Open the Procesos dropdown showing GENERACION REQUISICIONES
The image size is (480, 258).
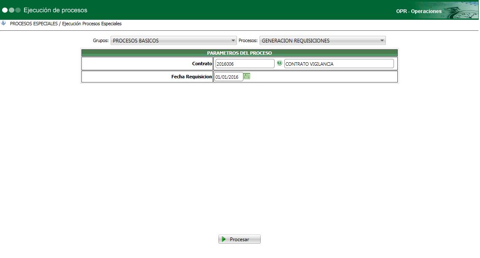click(322, 40)
